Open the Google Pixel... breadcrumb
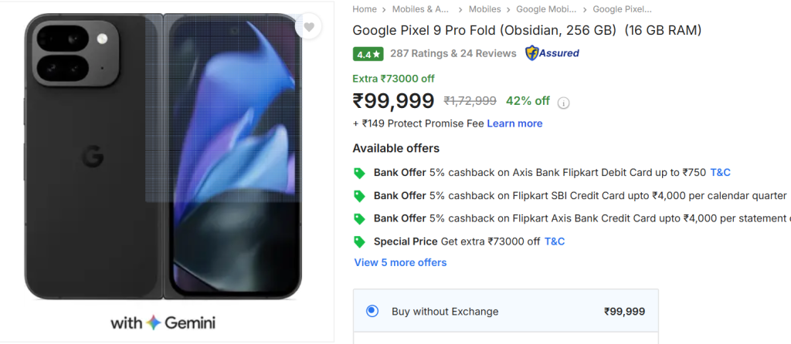The width and height of the screenshot is (791, 344). (x=622, y=9)
